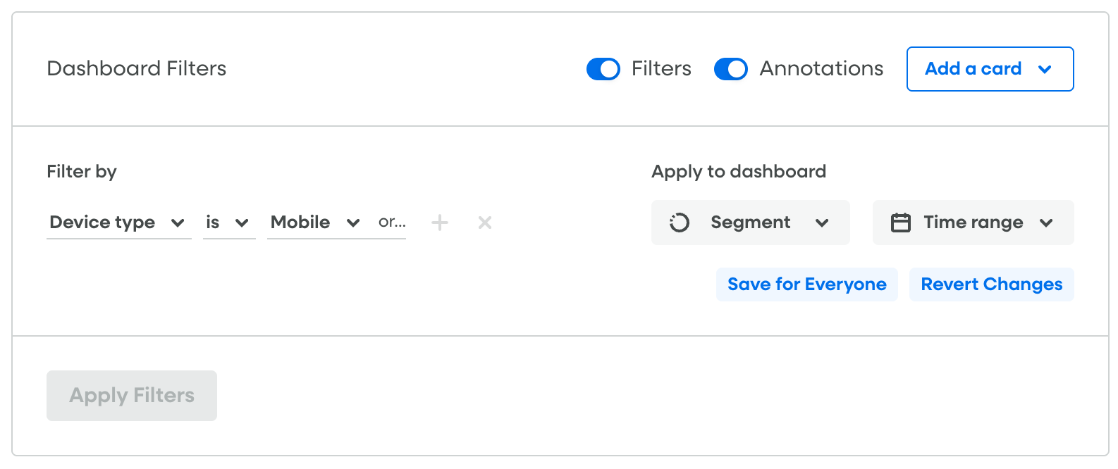Click Revert Changes

pyautogui.click(x=991, y=284)
